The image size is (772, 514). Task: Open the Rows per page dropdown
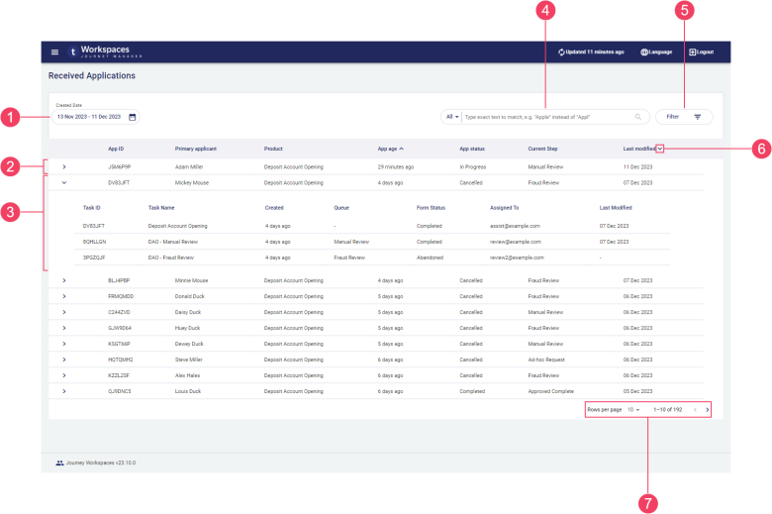[633, 409]
